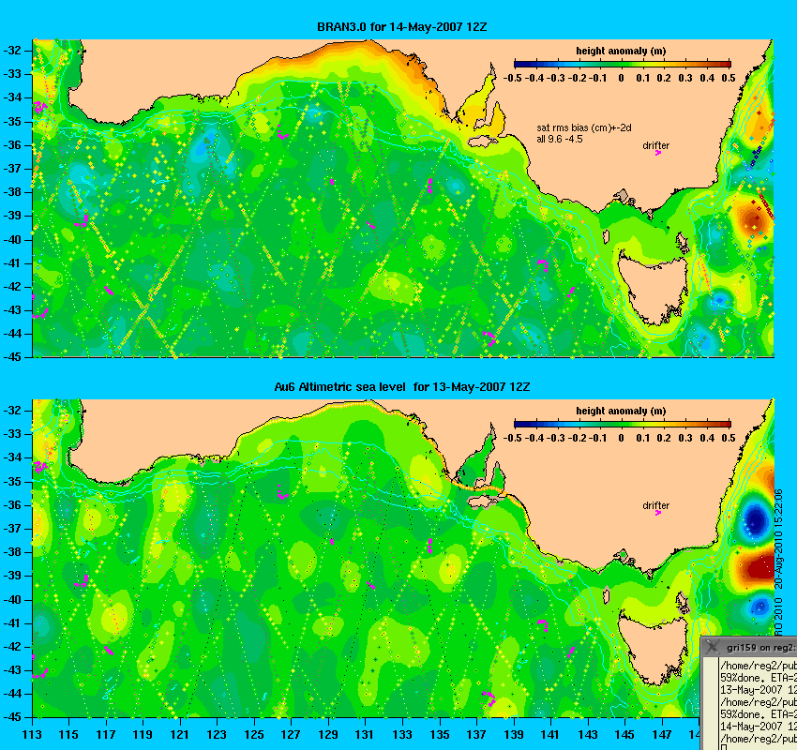
Task: Click longitude label 141 on the x-axis
Action: point(550,735)
